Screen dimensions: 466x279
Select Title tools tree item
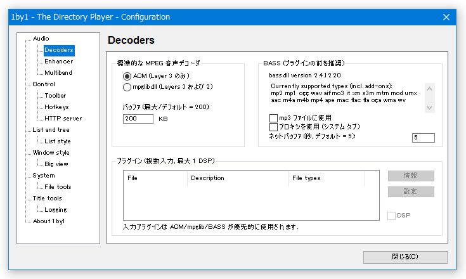(47, 198)
